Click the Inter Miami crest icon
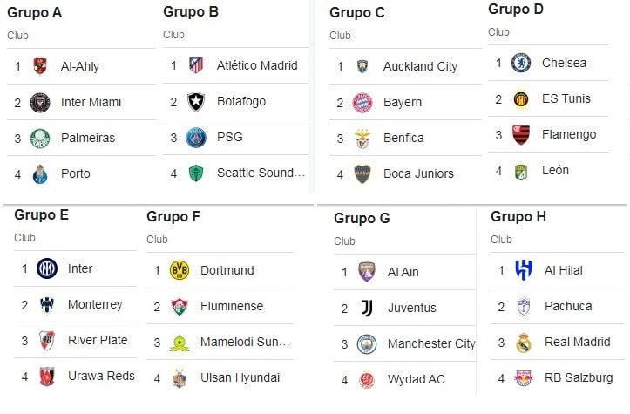 40,103
